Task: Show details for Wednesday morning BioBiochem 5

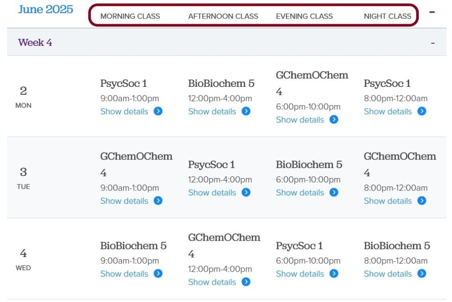Action: [x=124, y=273]
